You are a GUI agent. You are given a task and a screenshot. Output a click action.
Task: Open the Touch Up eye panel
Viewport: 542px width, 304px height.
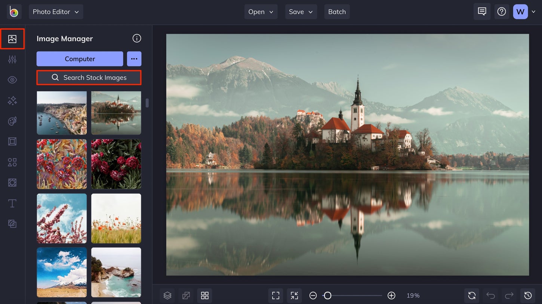[12, 80]
